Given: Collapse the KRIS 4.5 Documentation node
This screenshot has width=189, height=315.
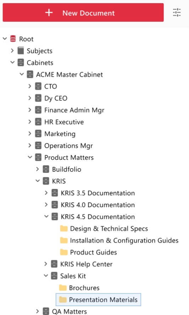Looking at the screenshot, I should [x=46, y=216].
